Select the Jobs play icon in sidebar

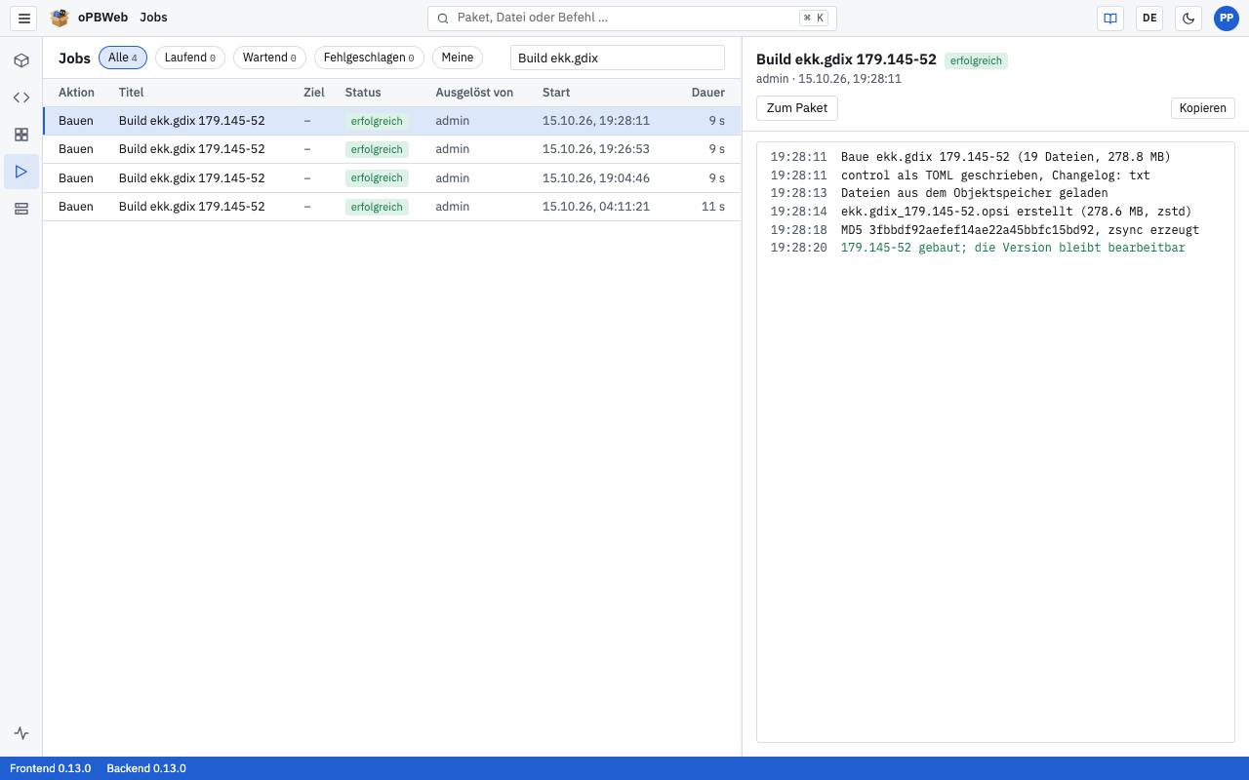click(x=21, y=172)
